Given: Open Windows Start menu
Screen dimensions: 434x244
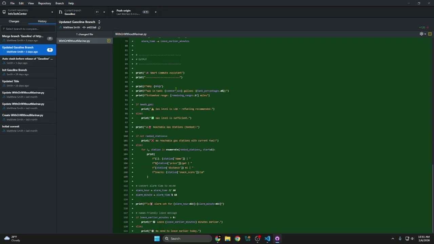Looking at the screenshot, I should click(157, 239).
